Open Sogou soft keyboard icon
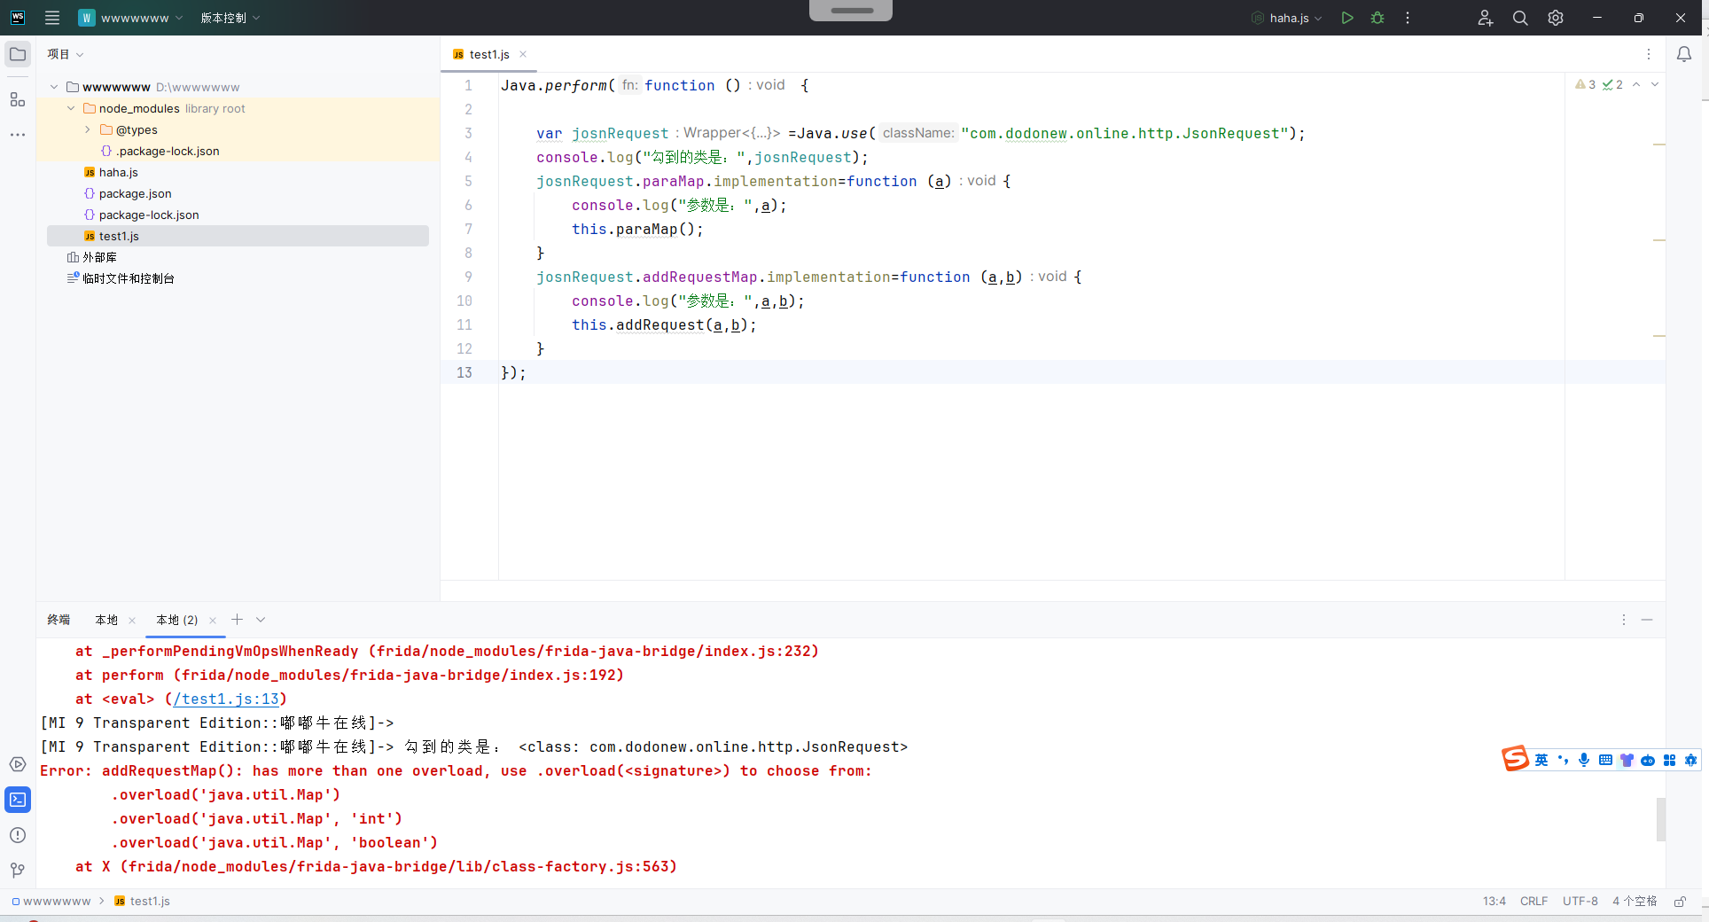The height and width of the screenshot is (922, 1709). pyautogui.click(x=1605, y=760)
